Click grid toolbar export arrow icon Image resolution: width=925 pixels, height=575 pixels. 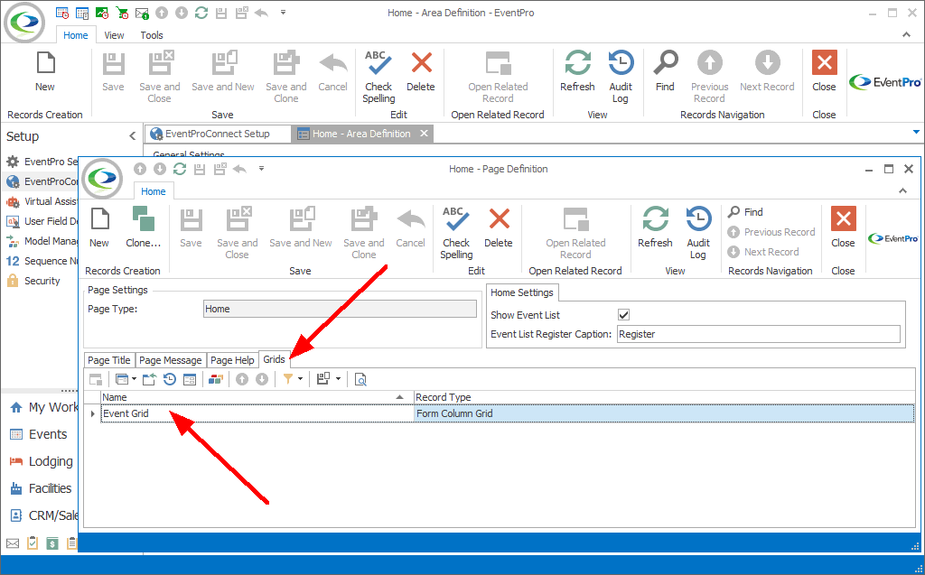click(x=149, y=379)
